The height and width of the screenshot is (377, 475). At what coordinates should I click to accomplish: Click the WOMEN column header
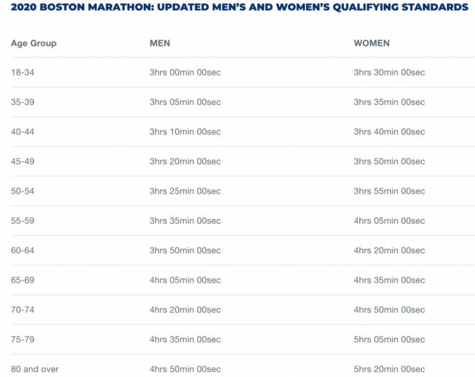coord(371,43)
